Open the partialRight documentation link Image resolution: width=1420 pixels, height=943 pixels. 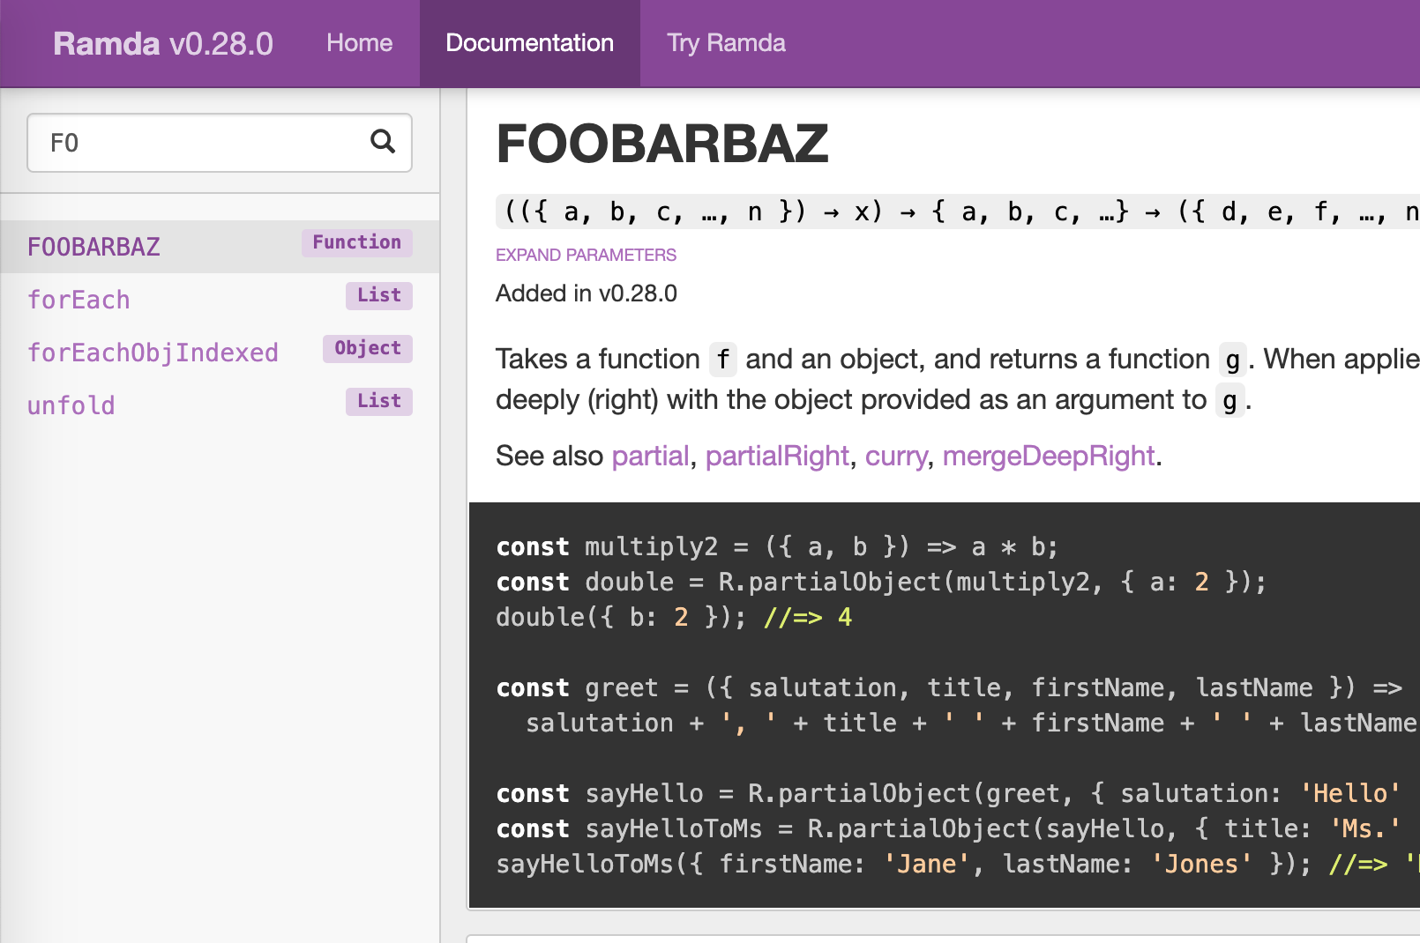pos(777,456)
